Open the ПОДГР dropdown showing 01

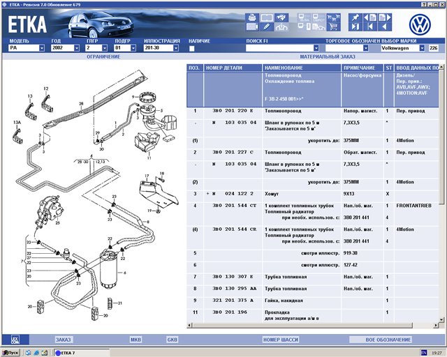pos(133,48)
